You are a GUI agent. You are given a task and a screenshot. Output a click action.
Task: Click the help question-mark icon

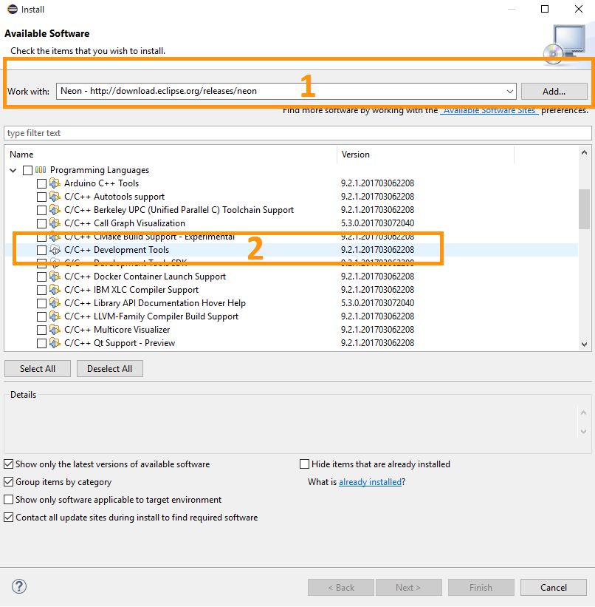click(x=18, y=586)
